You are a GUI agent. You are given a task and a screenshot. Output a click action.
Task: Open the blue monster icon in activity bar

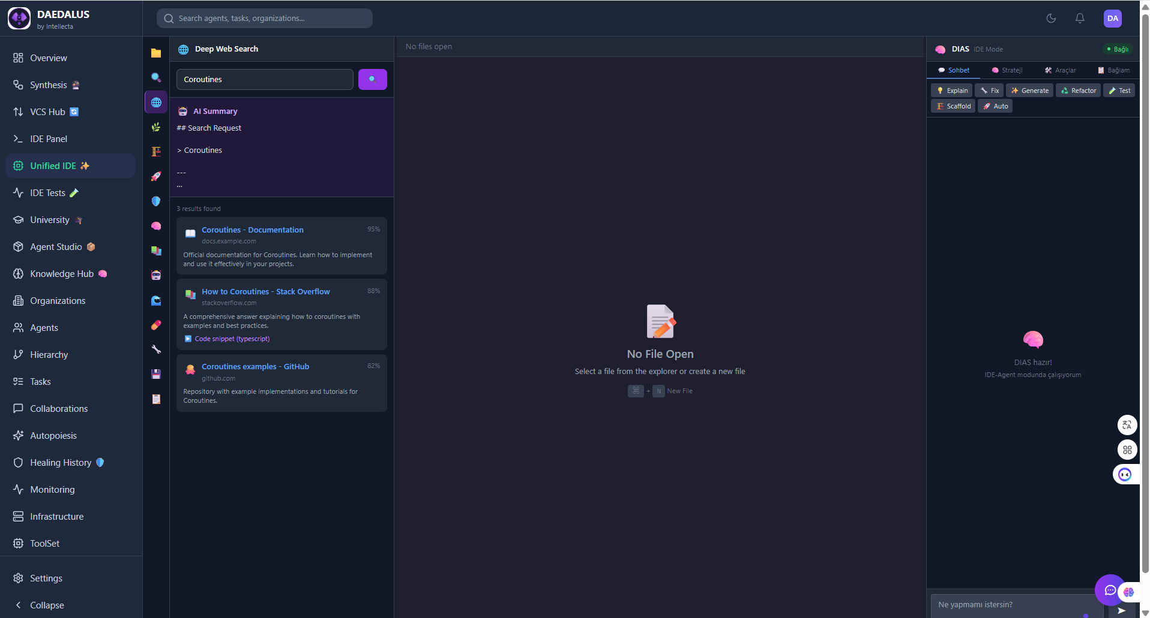click(x=156, y=300)
